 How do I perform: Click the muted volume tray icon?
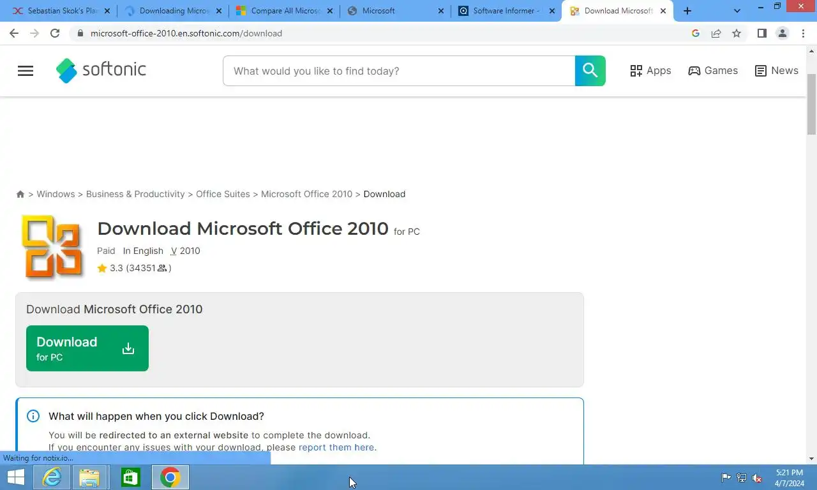[757, 478]
